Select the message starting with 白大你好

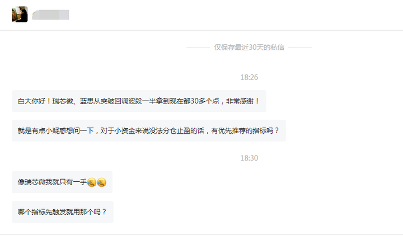click(139, 101)
